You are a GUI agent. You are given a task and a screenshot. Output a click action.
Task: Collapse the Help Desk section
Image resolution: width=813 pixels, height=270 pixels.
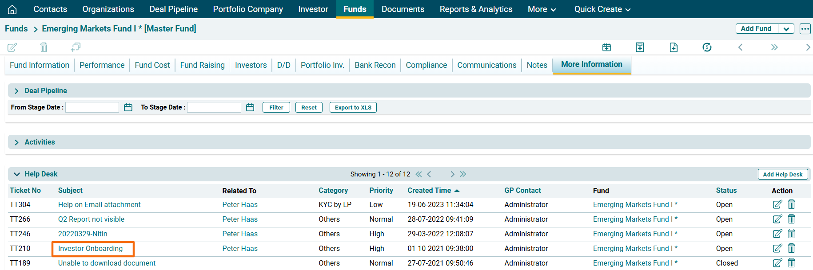(17, 174)
